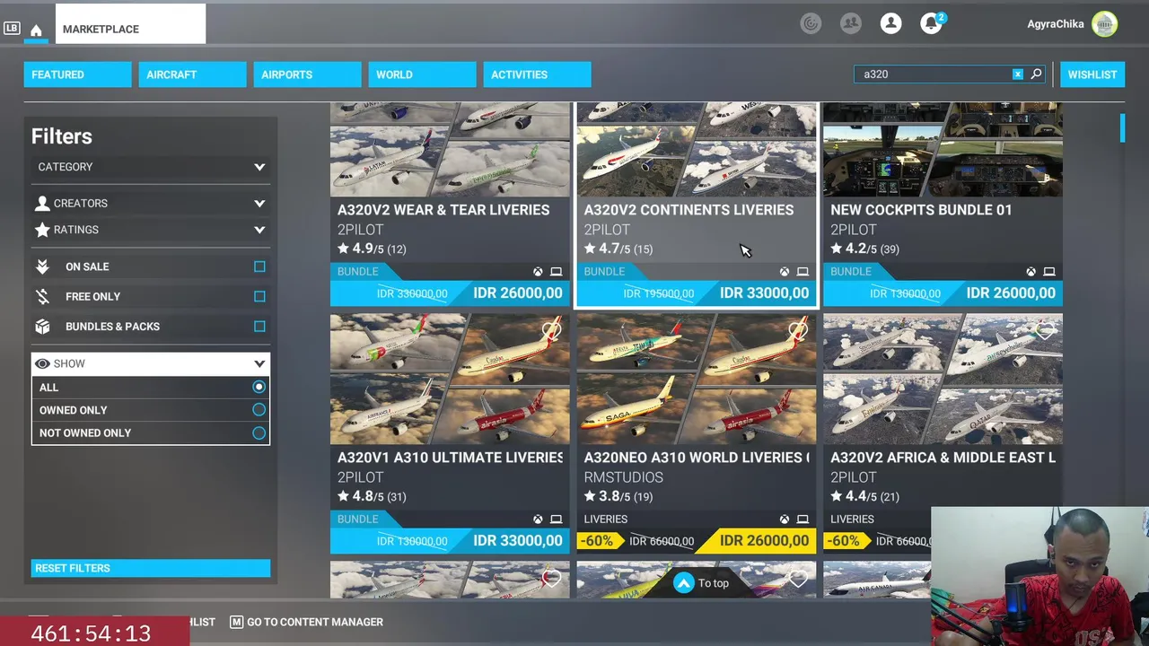Select the All radio option

click(259, 387)
